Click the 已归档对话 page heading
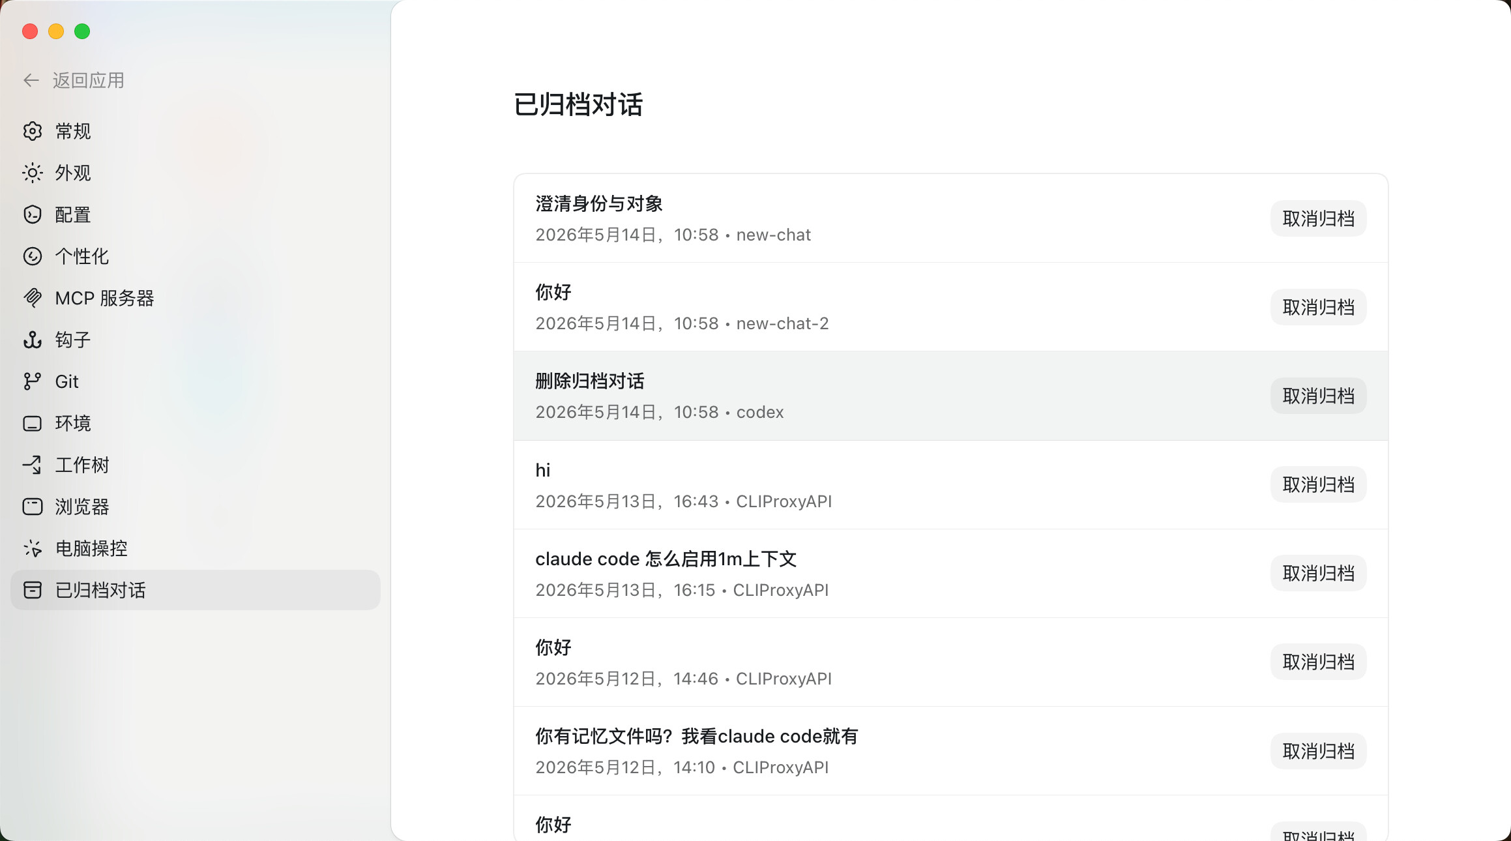Screen dimensions: 1511x841 [578, 104]
